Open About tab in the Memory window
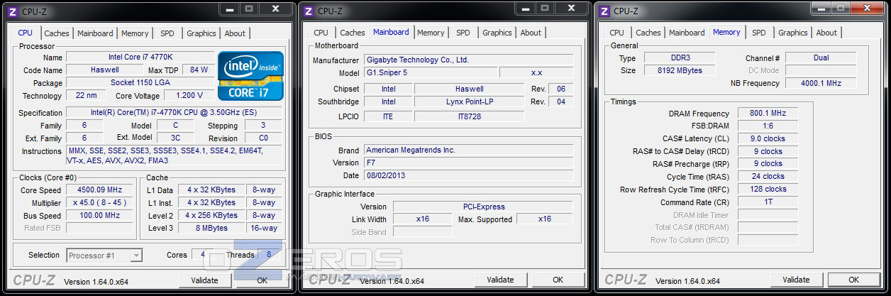Viewport: 891px width, 296px height. [826, 33]
